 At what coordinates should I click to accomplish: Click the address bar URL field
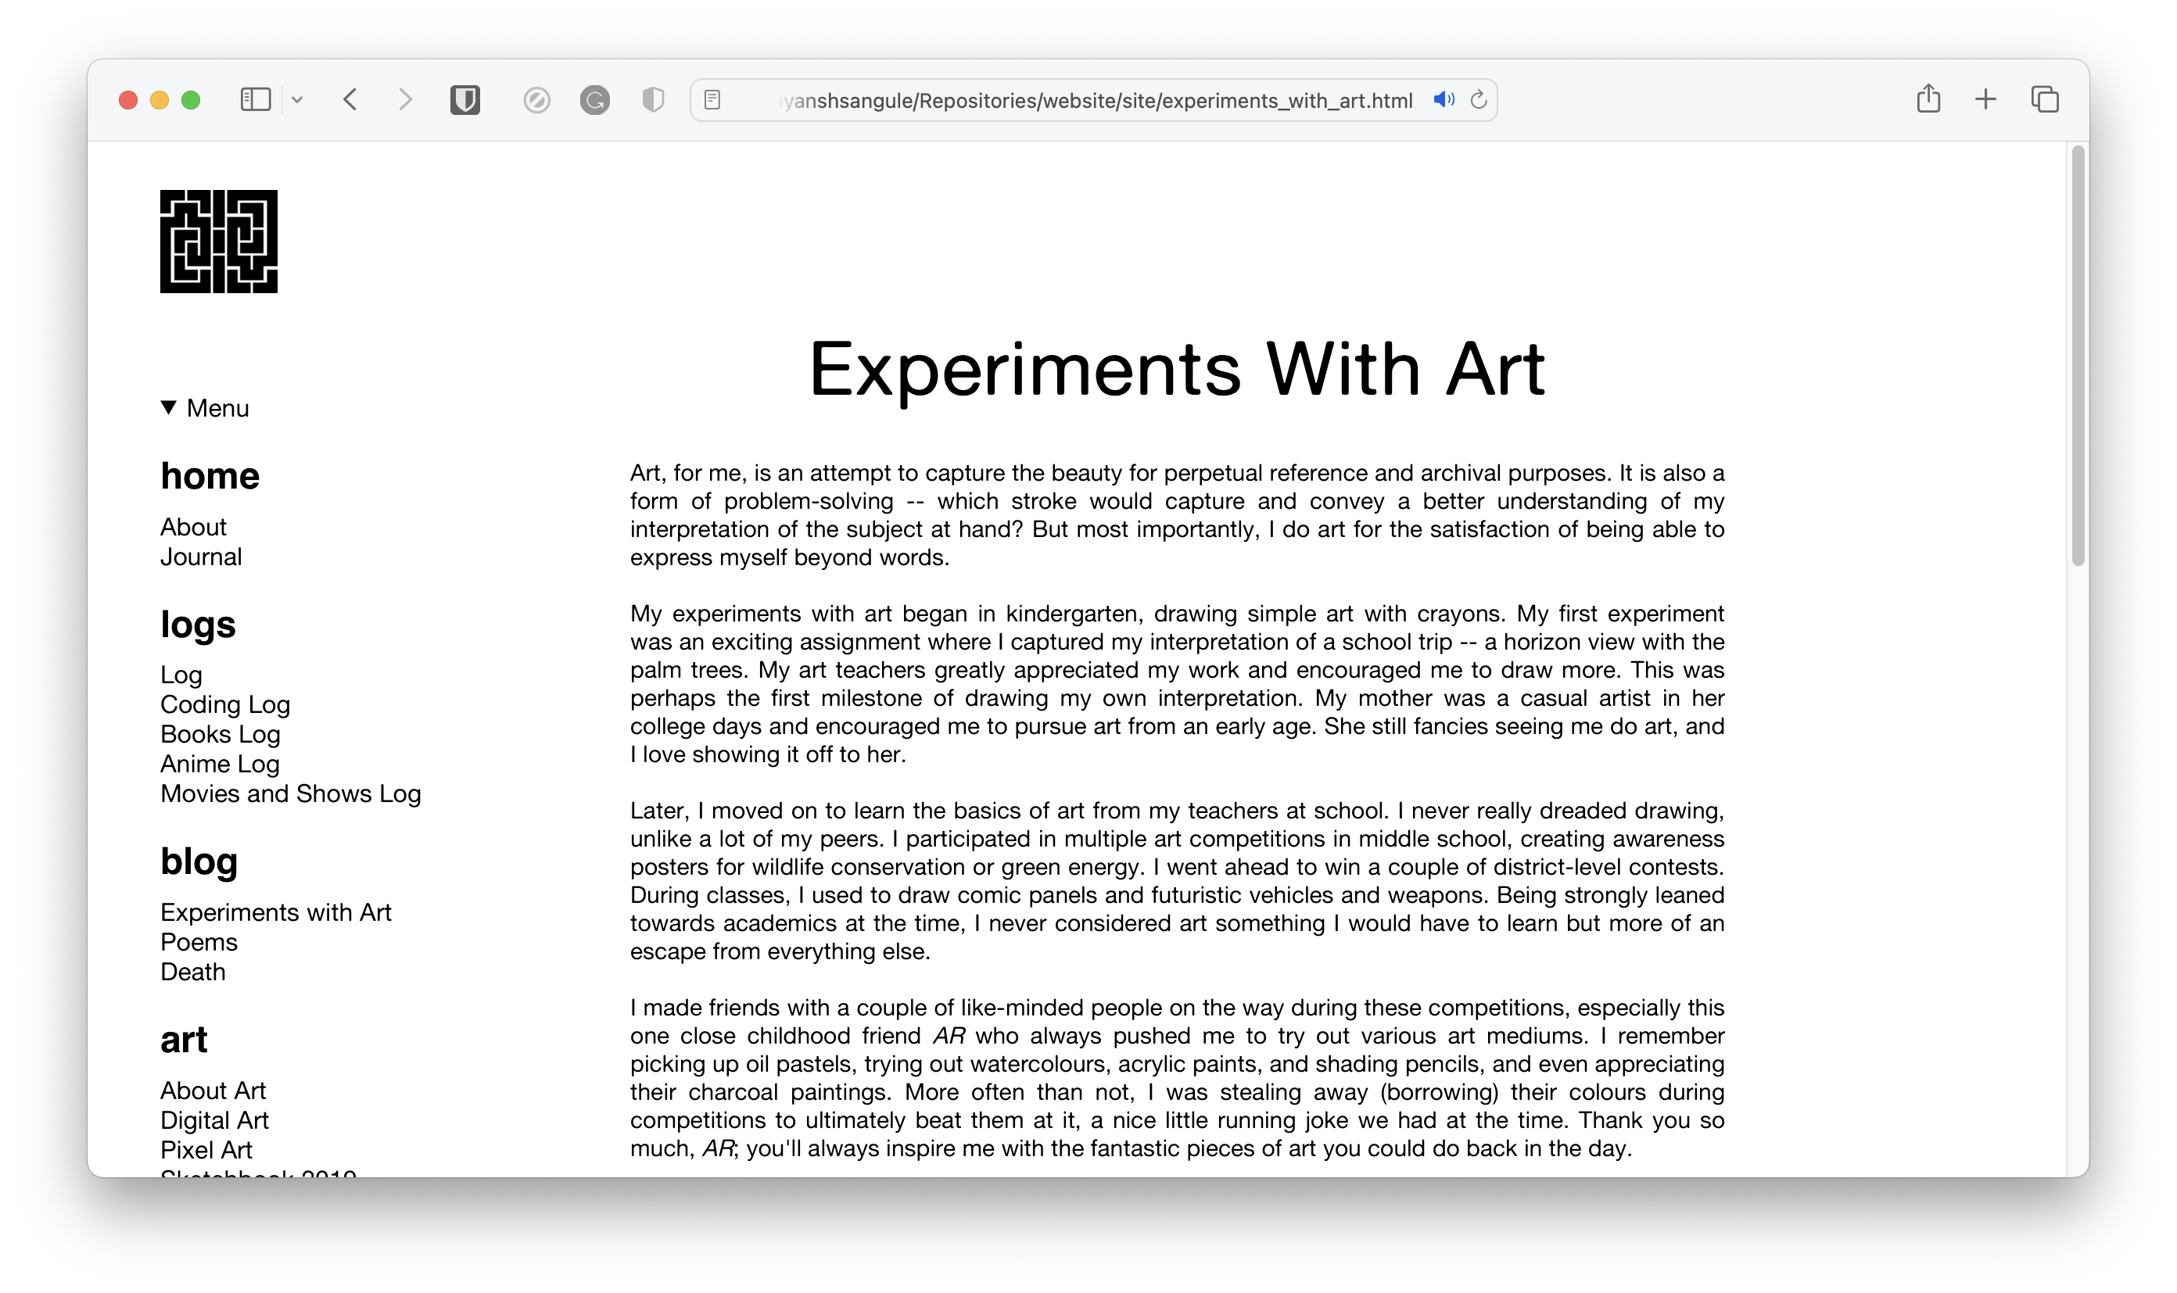[1094, 100]
